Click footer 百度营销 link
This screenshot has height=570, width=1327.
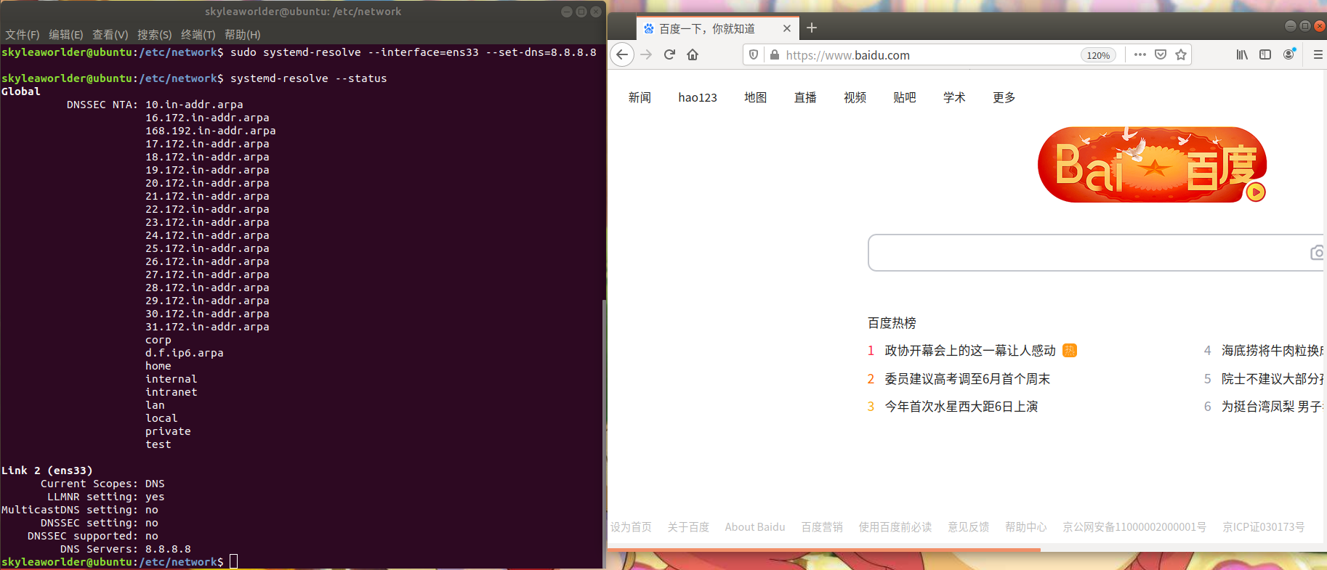coord(822,527)
